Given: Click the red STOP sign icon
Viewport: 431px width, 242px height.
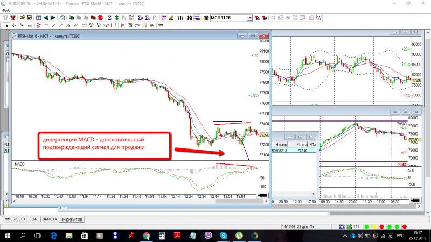Looking at the screenshot, I should coord(100,18).
